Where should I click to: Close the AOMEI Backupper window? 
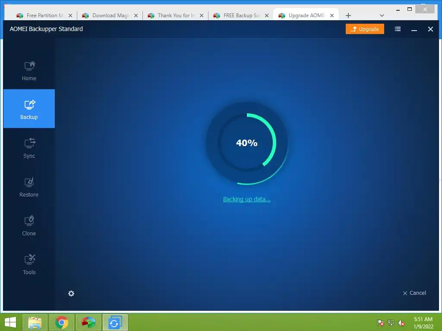pos(430,29)
